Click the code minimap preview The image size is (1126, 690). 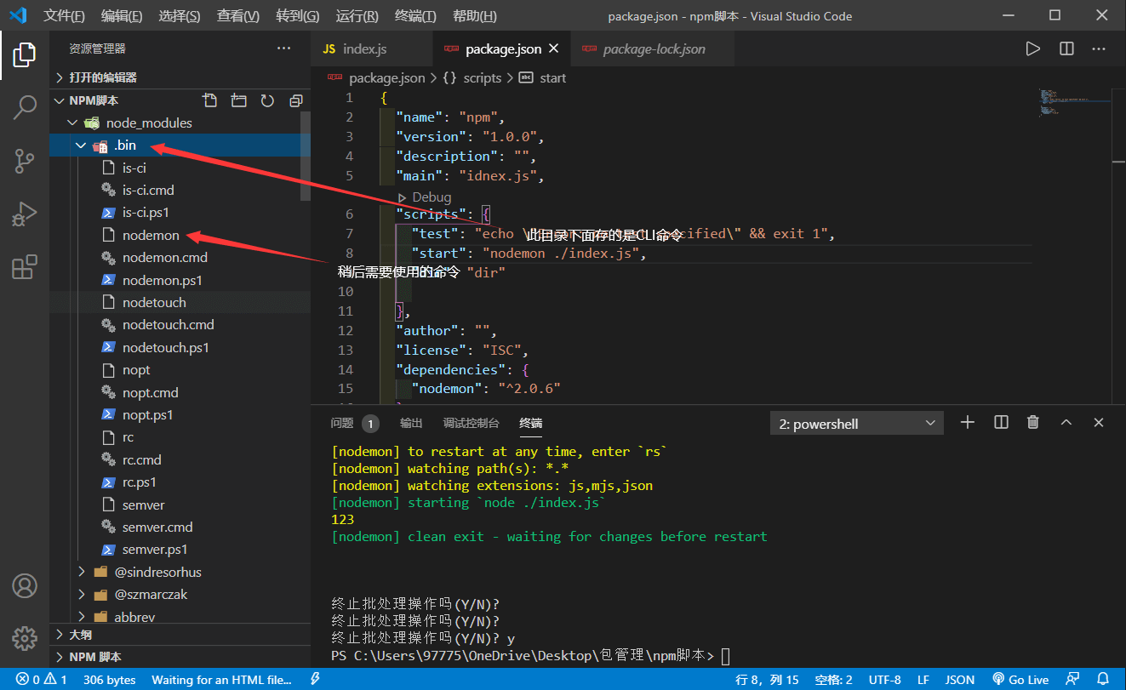pyautogui.click(x=1074, y=102)
